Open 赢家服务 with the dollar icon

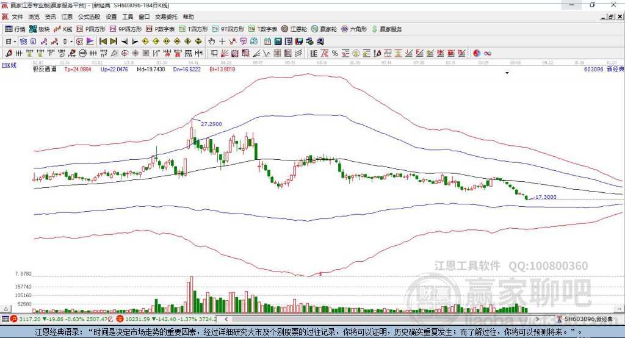(x=386, y=29)
